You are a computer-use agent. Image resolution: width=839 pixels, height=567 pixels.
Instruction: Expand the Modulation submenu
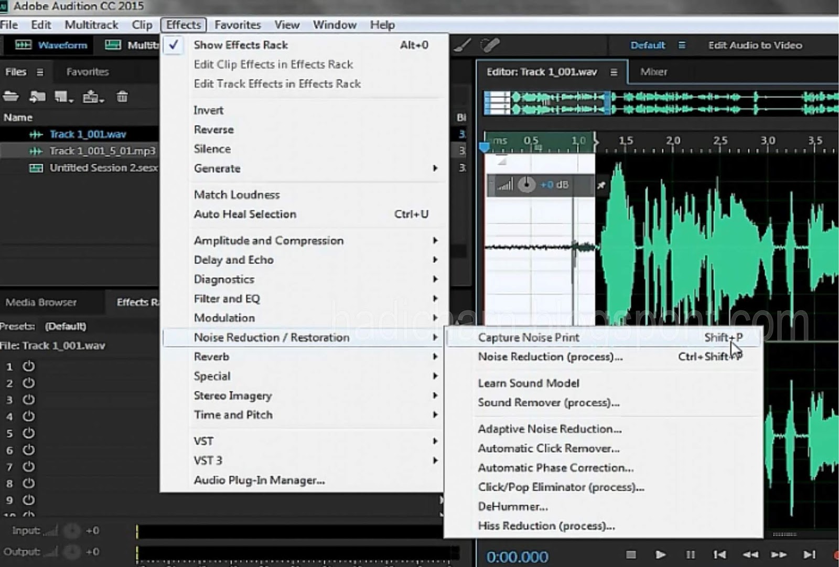[x=304, y=318]
